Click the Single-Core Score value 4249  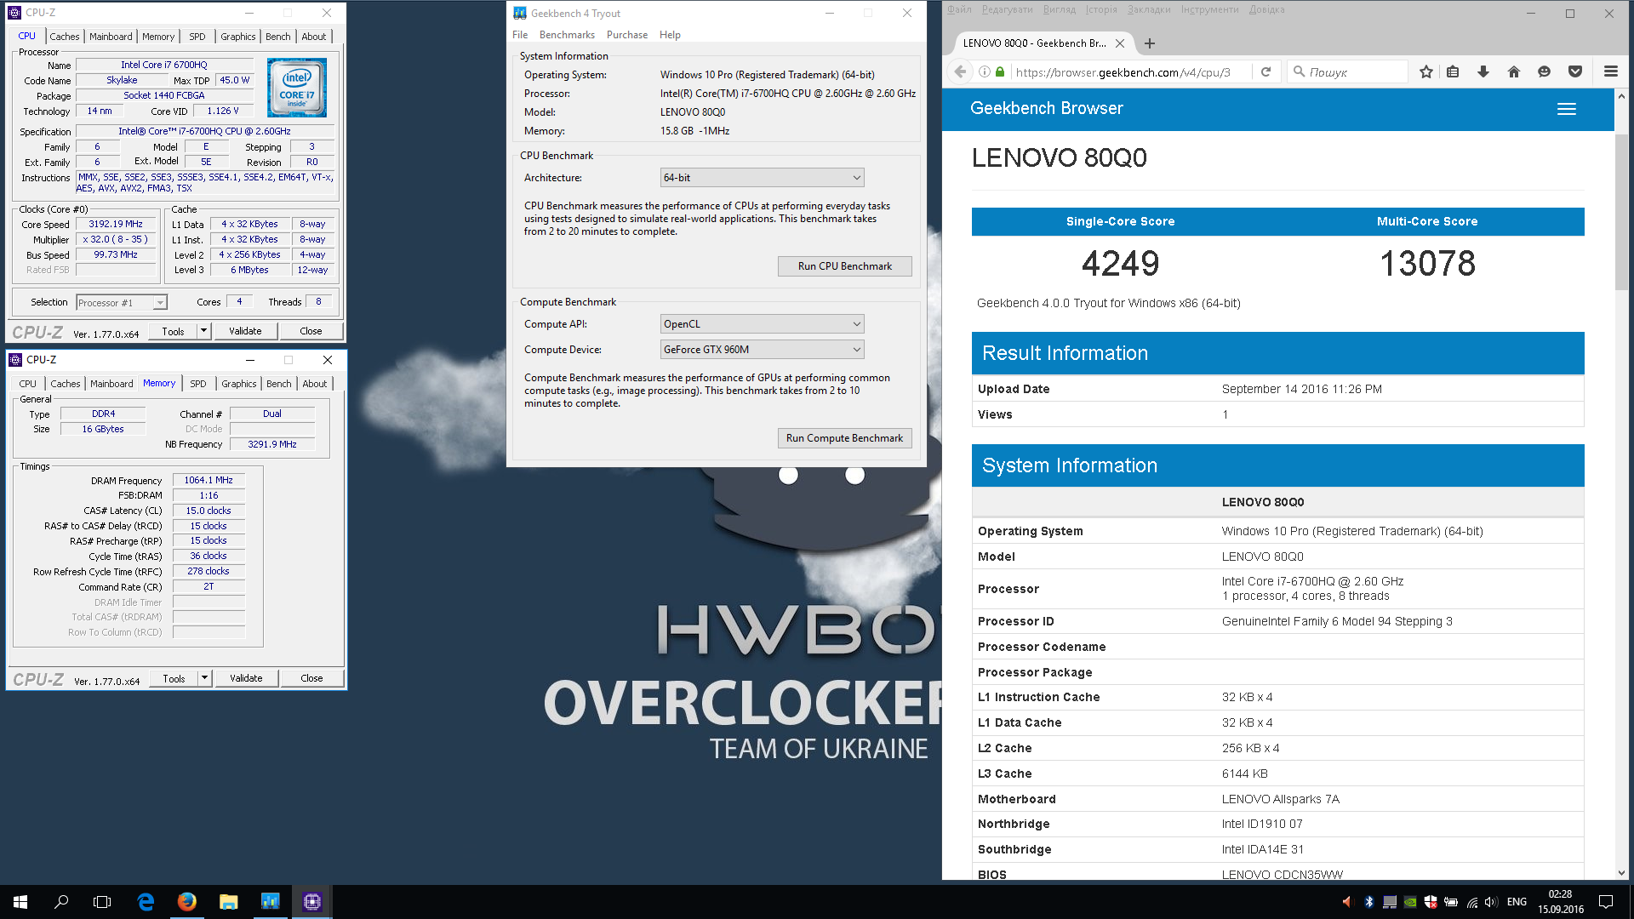coord(1121,264)
